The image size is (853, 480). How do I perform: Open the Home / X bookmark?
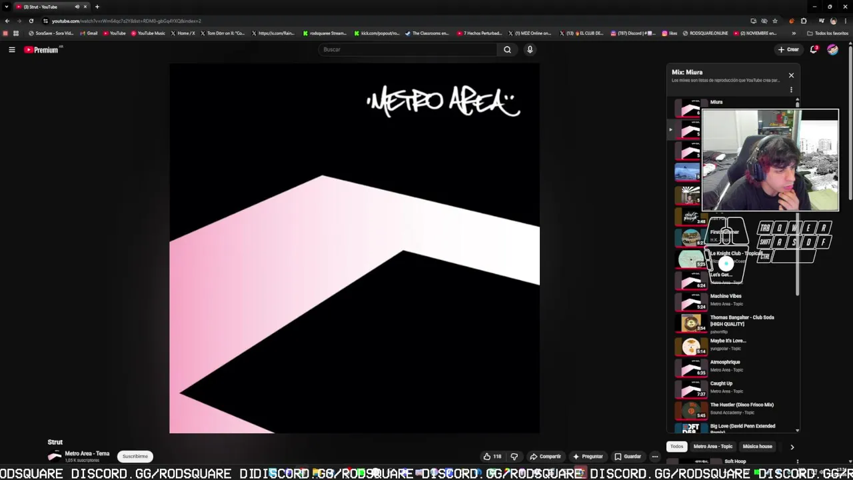coord(183,33)
